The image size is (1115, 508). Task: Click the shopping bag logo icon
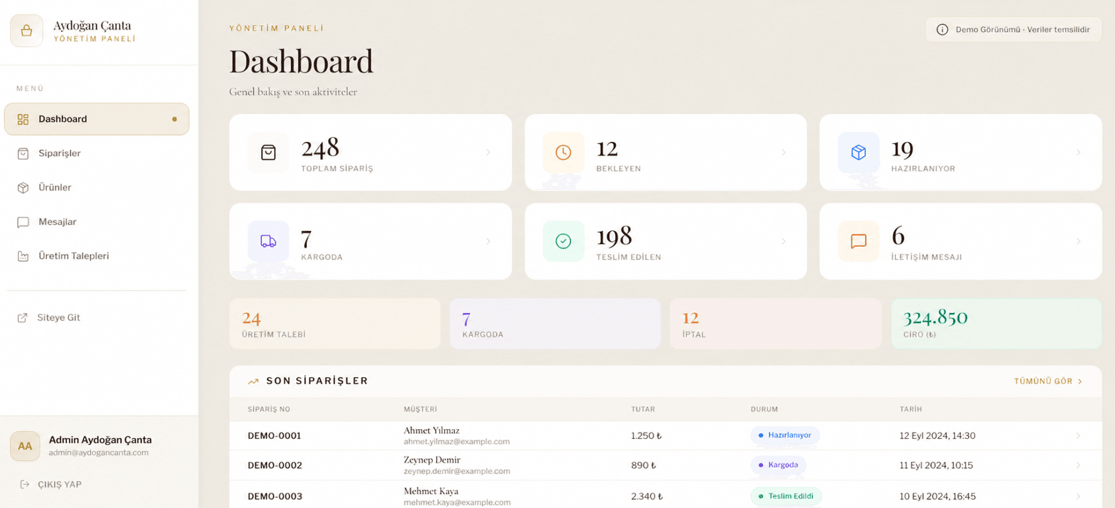[27, 31]
